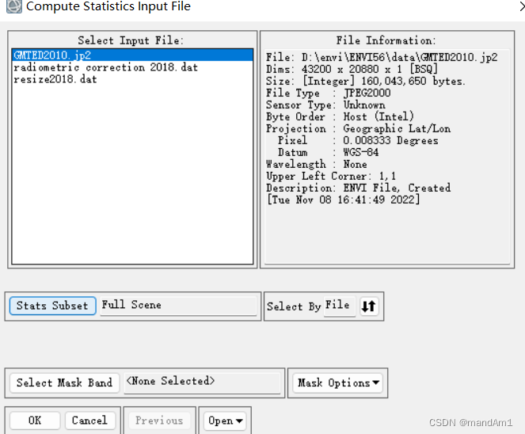Click the Pixel 0.008333 Degrees line
Viewport: 525px width, 434px height.
click(x=358, y=140)
